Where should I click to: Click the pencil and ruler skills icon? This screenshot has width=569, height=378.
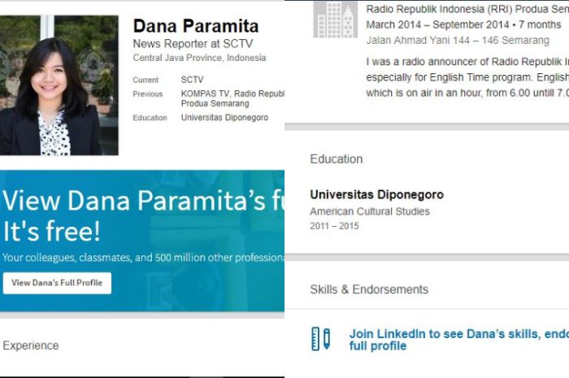[x=321, y=339]
